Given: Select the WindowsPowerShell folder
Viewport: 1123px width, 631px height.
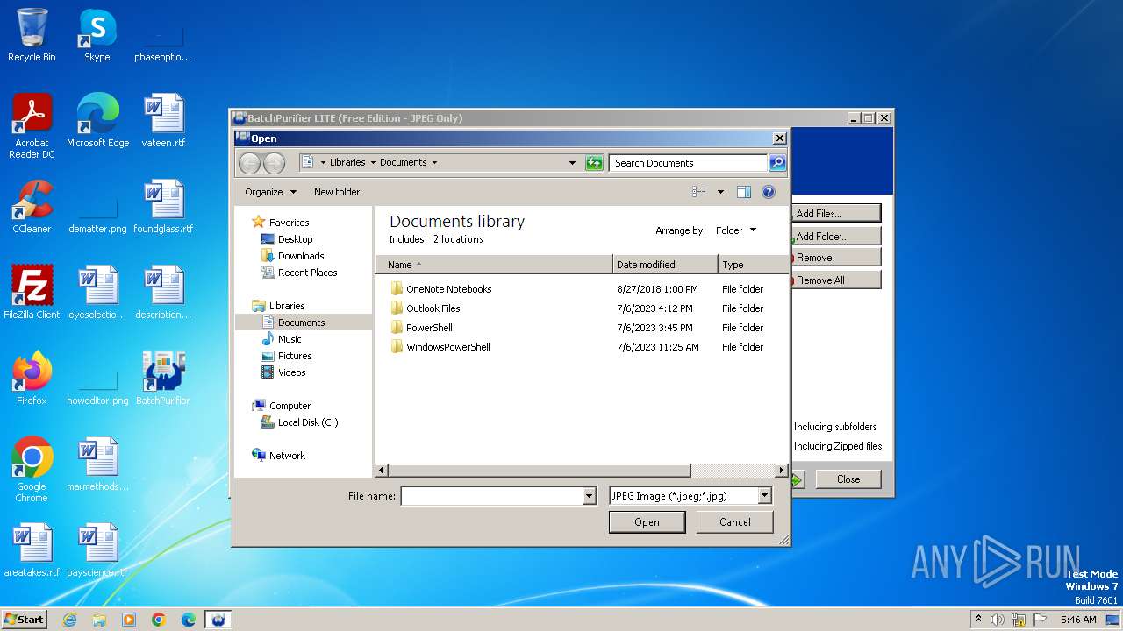Looking at the screenshot, I should tap(447, 347).
